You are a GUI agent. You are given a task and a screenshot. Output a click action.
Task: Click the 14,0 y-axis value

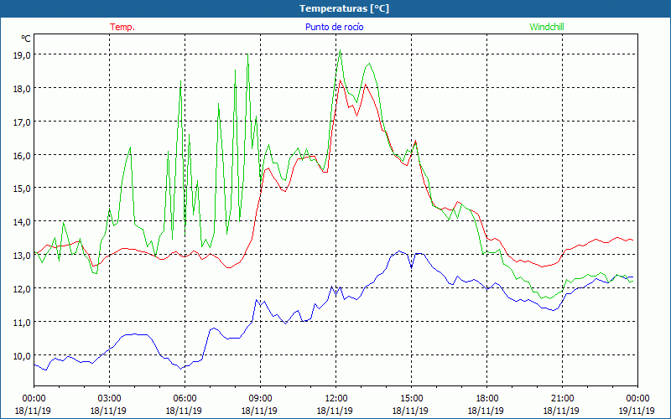(22, 221)
